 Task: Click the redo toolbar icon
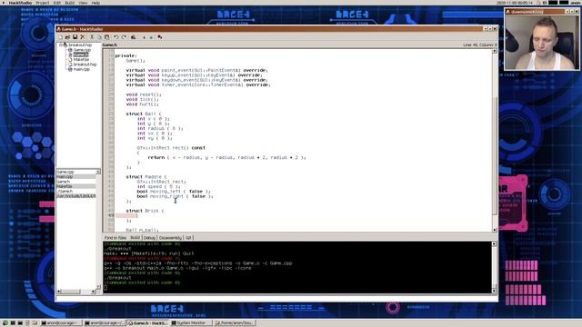(x=124, y=37)
